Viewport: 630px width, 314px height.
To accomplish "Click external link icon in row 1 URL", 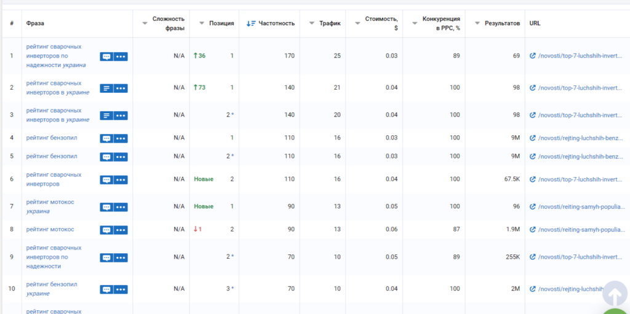I will coord(533,56).
